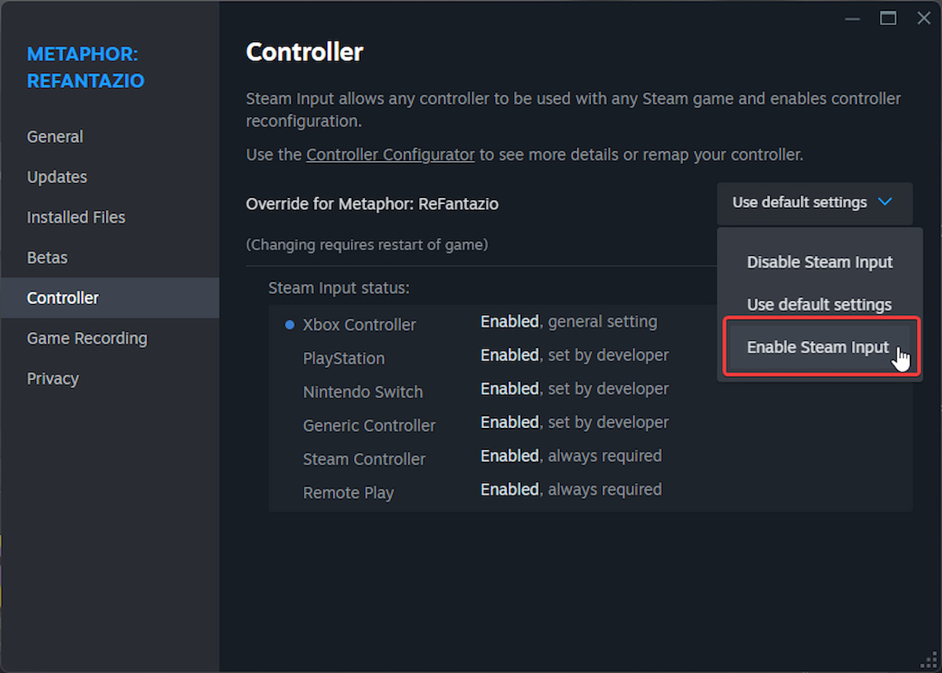Viewport: 942px width, 673px height.
Task: View the Installed Files section
Action: click(x=75, y=217)
